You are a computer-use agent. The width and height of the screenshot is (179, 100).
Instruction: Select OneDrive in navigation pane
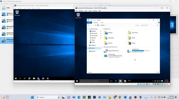93,45
